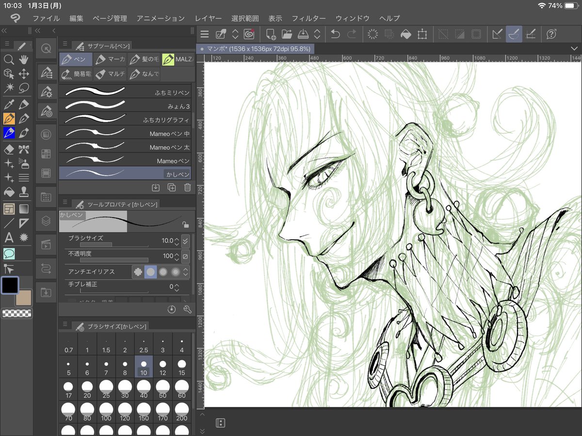Expand anti-aliasing options arrows
This screenshot has height=436, width=582.
(x=185, y=272)
